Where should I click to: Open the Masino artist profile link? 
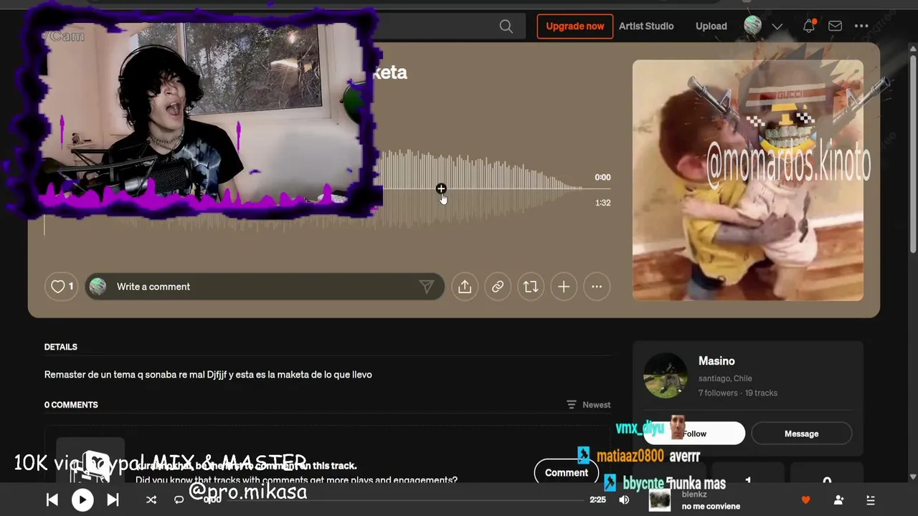click(x=716, y=361)
